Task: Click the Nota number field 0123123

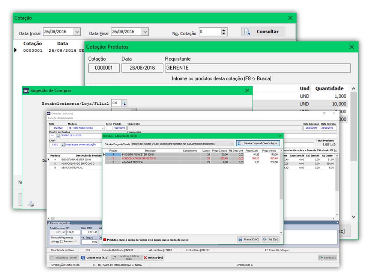Action: click(x=58, y=128)
